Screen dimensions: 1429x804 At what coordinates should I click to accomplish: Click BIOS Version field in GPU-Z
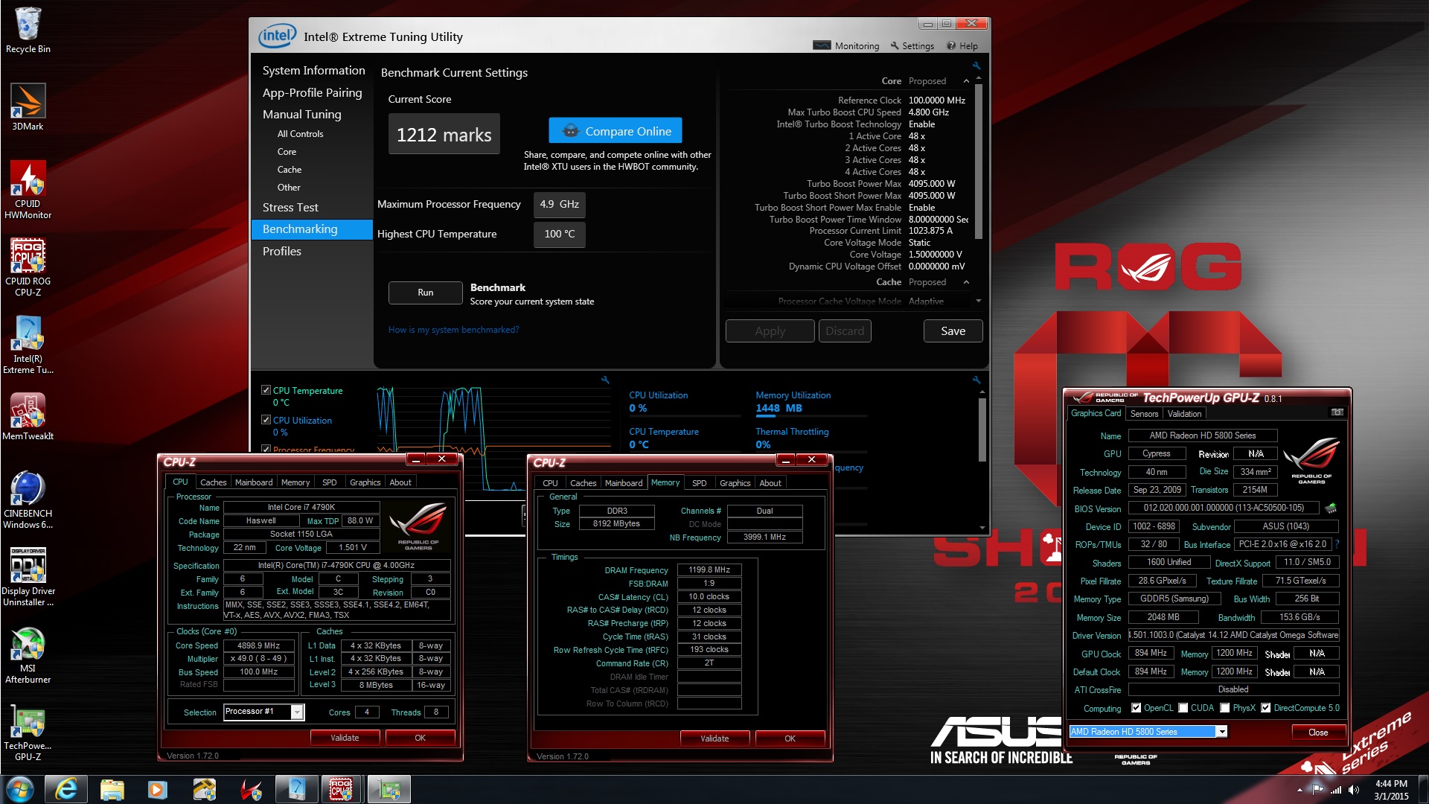[x=1224, y=508]
